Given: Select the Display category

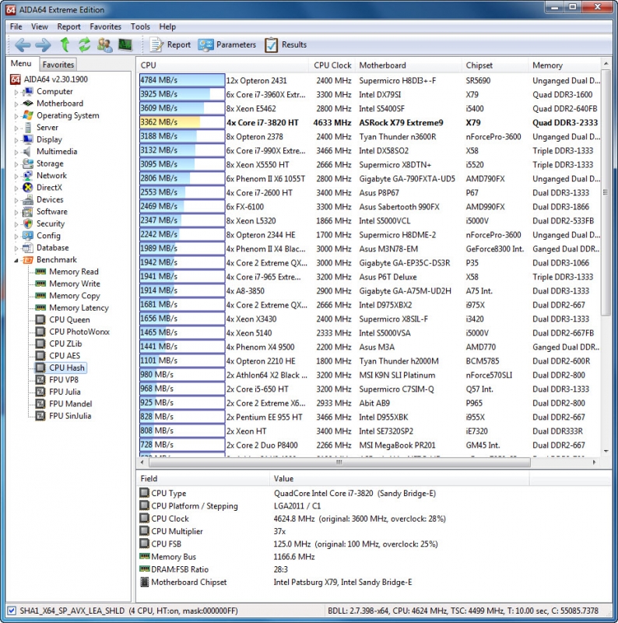Looking at the screenshot, I should [49, 139].
